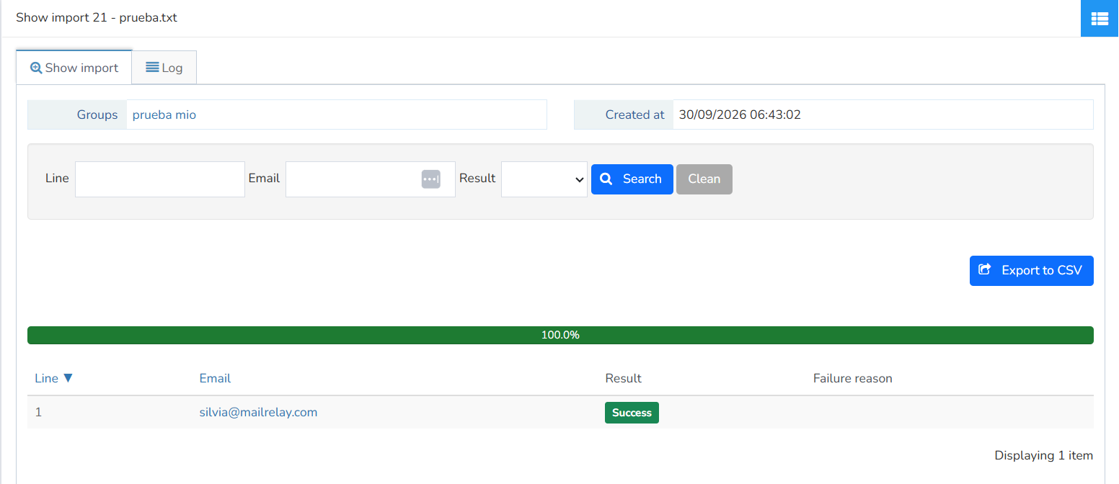Click the Created at date value
Viewport: 1119px width, 484px height.
point(740,115)
